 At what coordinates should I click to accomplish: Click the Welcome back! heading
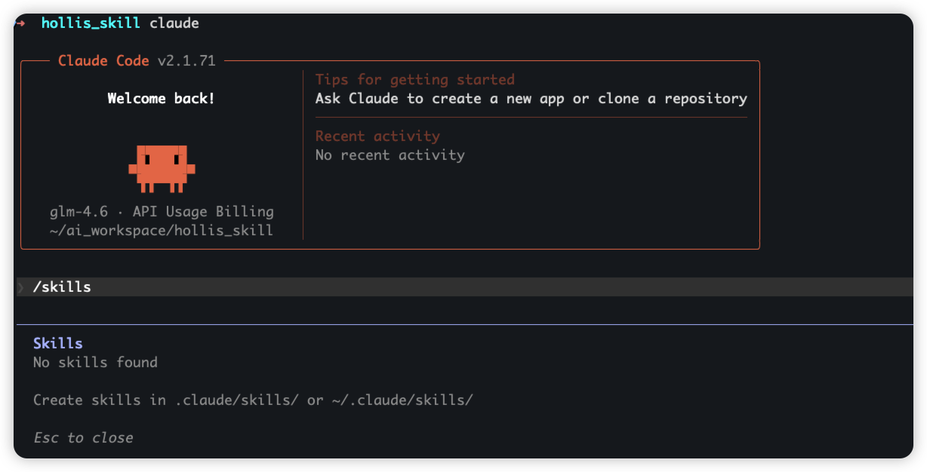(161, 99)
